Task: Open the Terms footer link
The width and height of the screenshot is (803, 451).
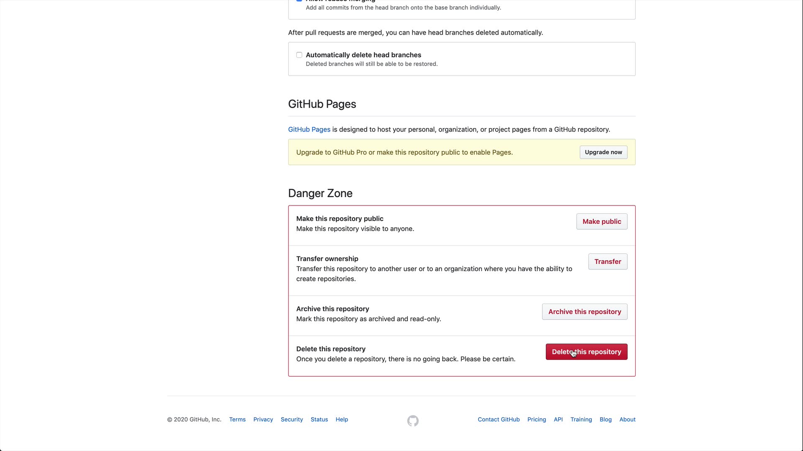Action: (x=237, y=419)
